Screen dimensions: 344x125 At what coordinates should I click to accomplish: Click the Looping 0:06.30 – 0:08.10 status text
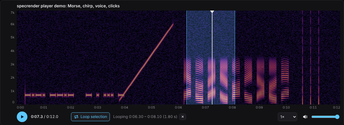[x=145, y=117]
